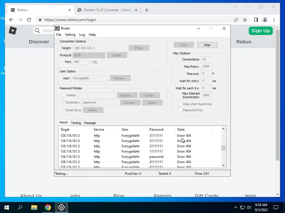Close the Roblox browser tab

click(x=69, y=10)
